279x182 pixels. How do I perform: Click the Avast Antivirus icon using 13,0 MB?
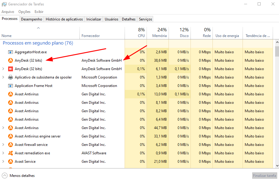[x=11, y=94]
